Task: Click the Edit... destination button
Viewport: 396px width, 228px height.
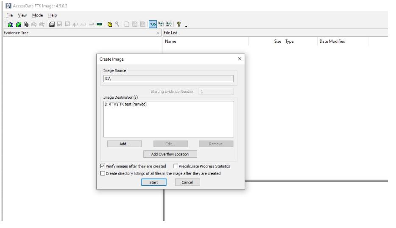Action: pyautogui.click(x=170, y=144)
